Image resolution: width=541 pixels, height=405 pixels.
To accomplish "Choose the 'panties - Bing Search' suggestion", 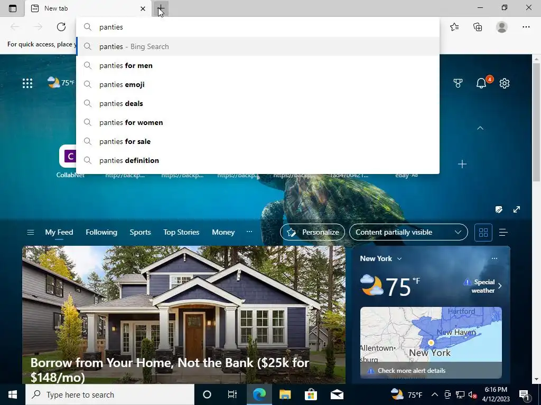I will pyautogui.click(x=258, y=46).
